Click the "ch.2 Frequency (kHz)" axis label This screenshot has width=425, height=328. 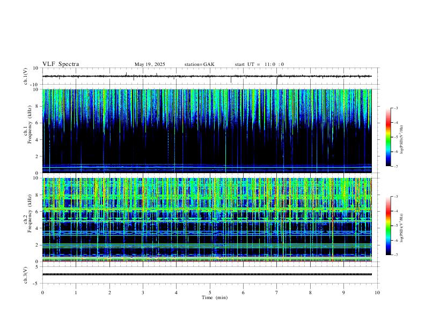click(x=27, y=213)
